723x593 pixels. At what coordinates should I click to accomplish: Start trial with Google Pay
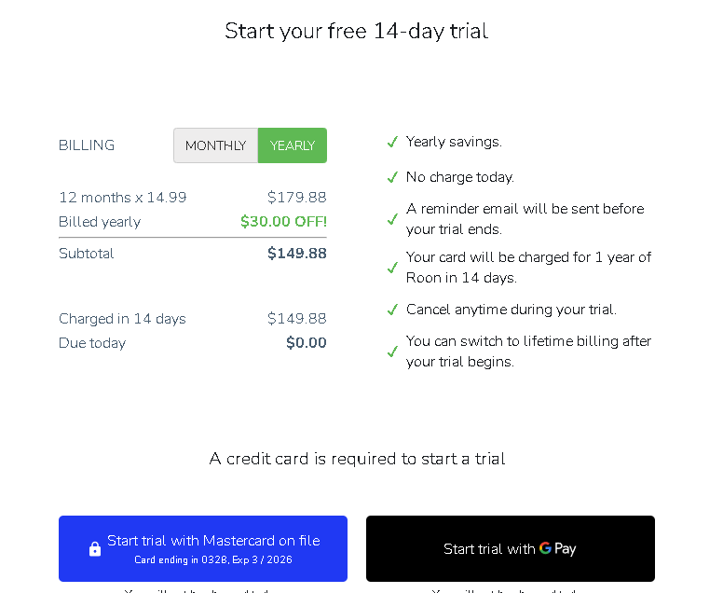point(511,548)
